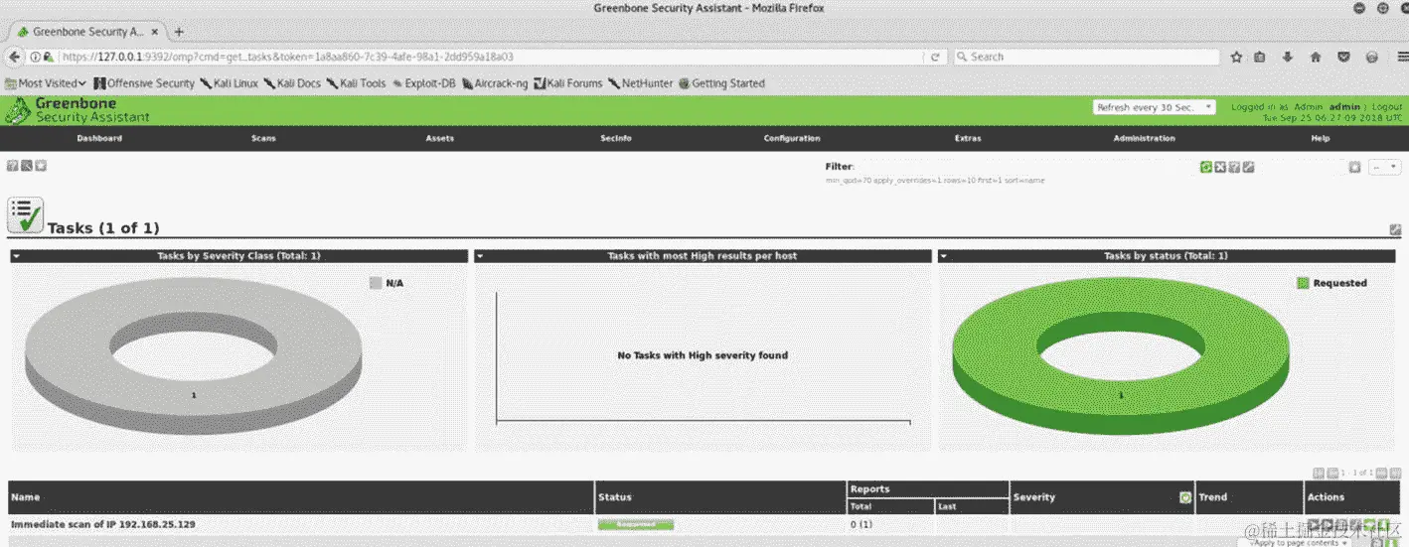
Task: Open the Refresh every 30 Sec. dropdown
Action: tap(1154, 107)
